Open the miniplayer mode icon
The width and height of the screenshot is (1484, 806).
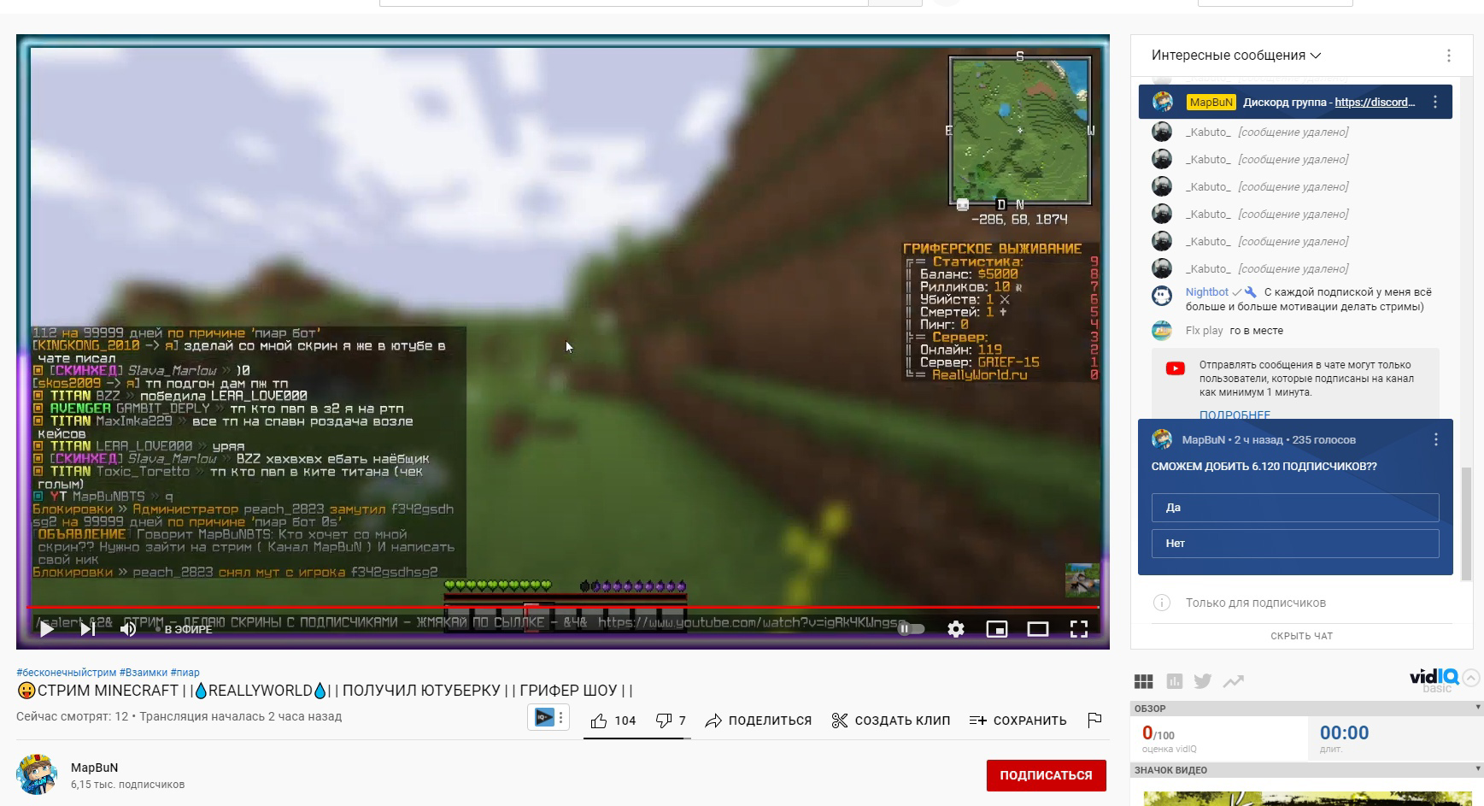[997, 629]
